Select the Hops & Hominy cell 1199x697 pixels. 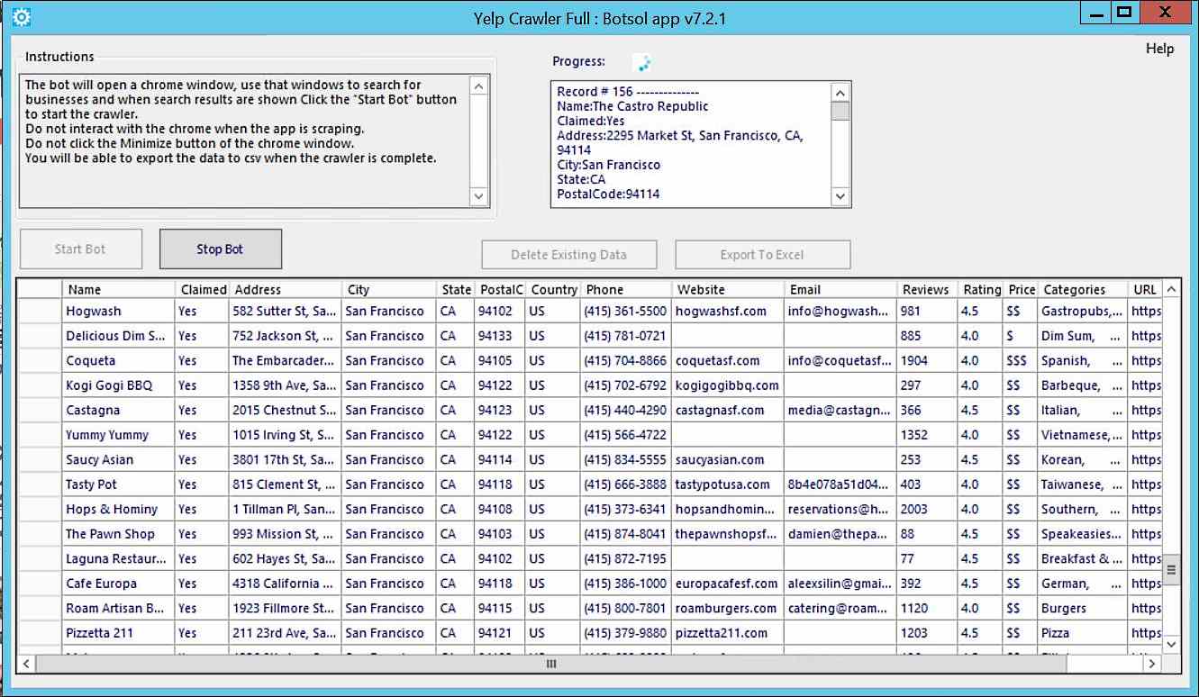[x=119, y=510]
